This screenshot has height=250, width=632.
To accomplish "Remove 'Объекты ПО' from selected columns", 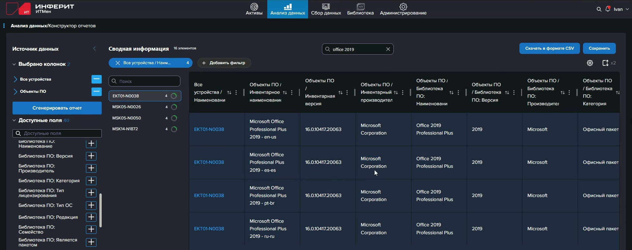I will click(96, 92).
